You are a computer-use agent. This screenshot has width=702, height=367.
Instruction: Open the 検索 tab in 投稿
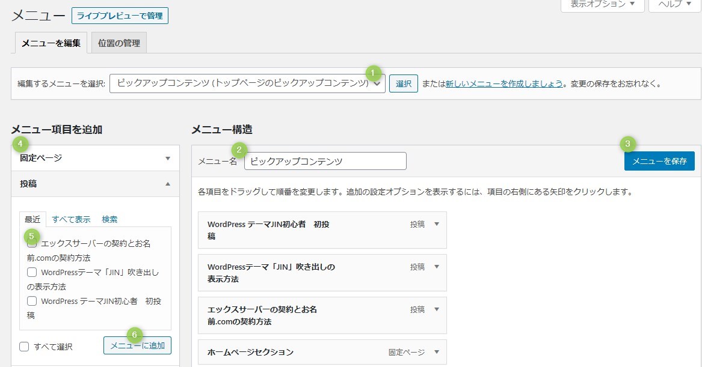[x=109, y=219]
